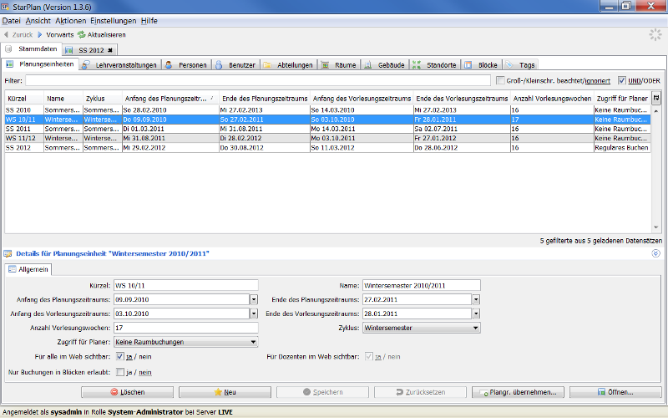Open Anfang des Planungszeitraums date dropdown
668x418 pixels.
254,299
